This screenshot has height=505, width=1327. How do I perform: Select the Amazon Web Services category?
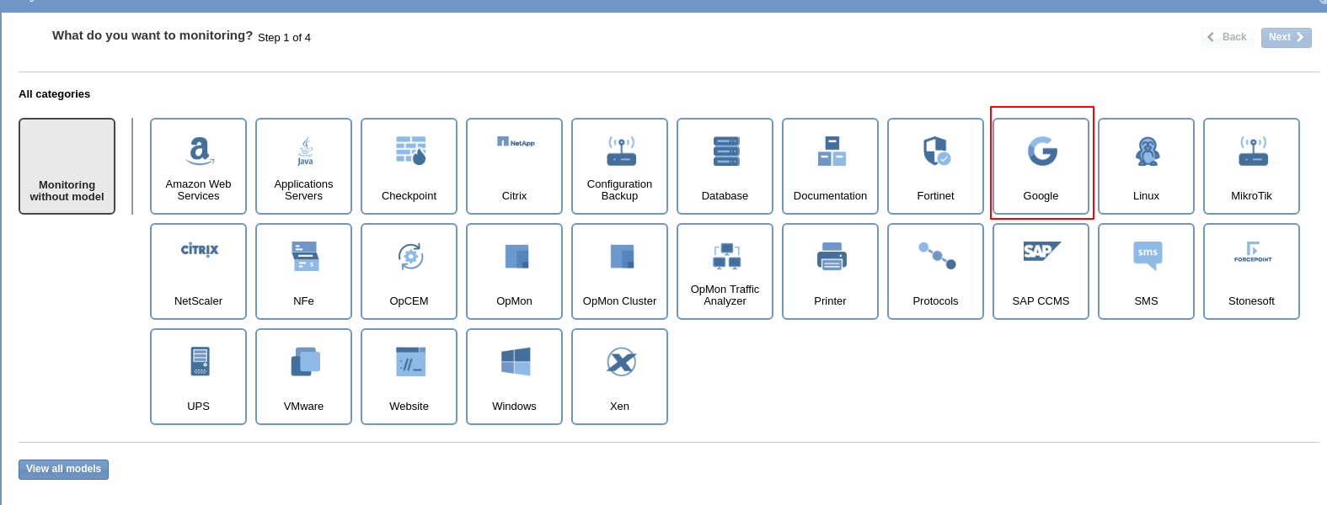click(x=198, y=166)
